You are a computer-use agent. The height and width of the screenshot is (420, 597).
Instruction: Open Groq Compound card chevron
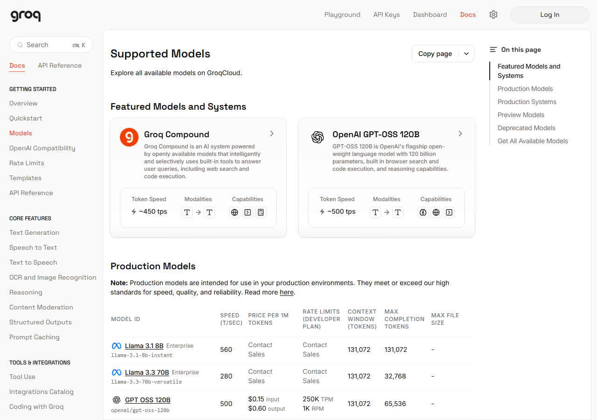[x=272, y=133]
